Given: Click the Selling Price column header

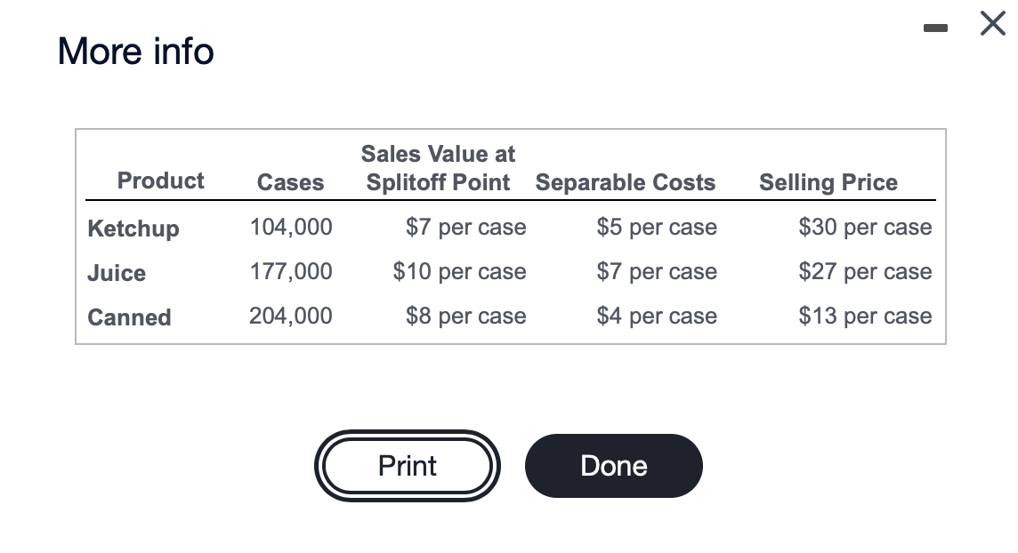Looking at the screenshot, I should (828, 181).
